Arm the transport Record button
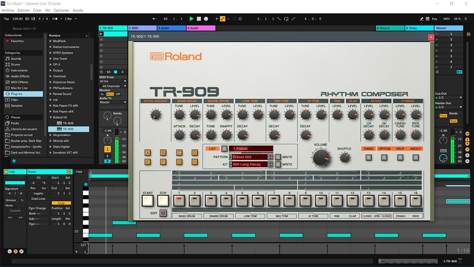Screen dimensions: 474x267 (206, 19)
